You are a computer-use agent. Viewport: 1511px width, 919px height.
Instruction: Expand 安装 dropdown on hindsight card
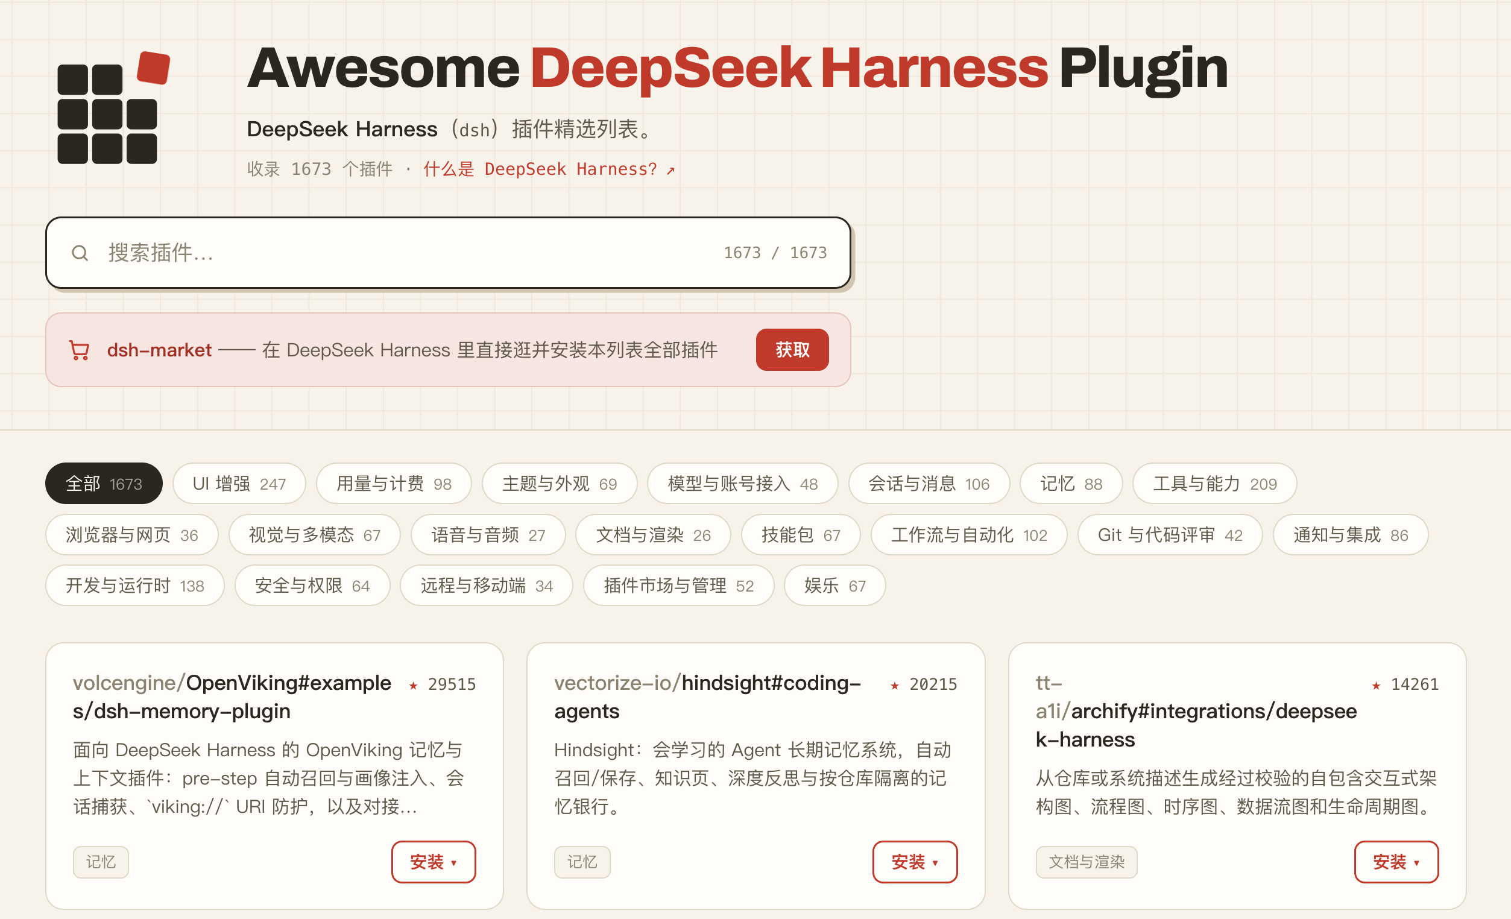point(915,862)
